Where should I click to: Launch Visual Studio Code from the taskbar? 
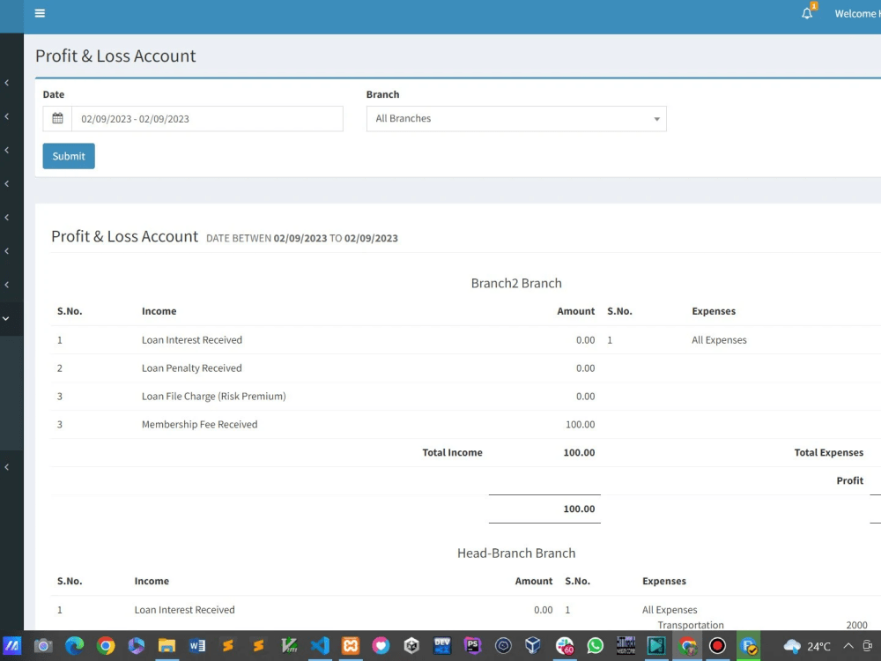pyautogui.click(x=320, y=646)
